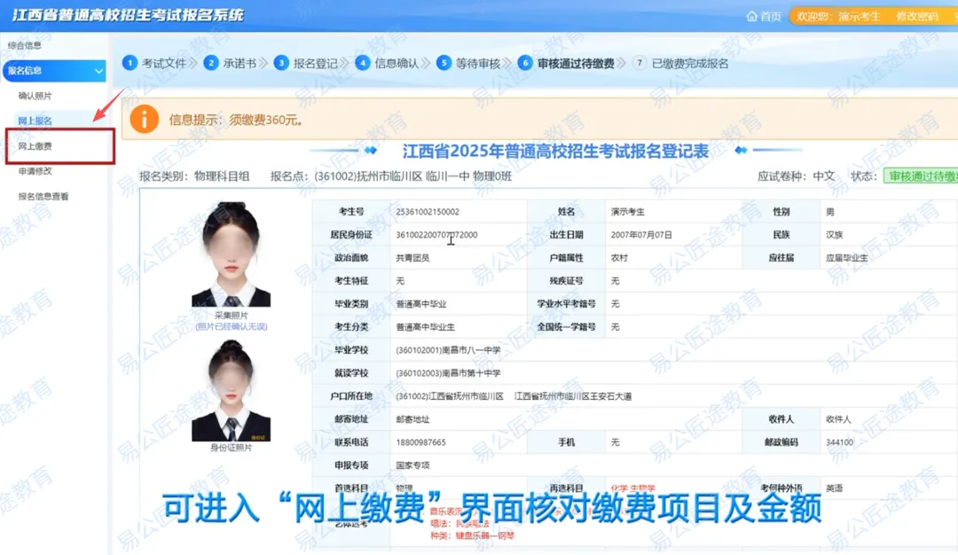Screen dimensions: 958x555
Task: Open 报名信息查看 in the sidebar
Action: pyautogui.click(x=43, y=197)
